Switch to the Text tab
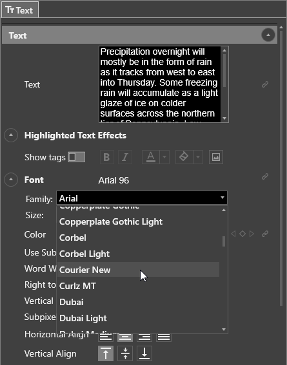 click(x=20, y=10)
